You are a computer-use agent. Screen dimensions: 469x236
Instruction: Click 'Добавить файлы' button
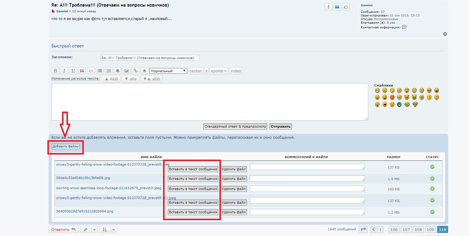(x=66, y=146)
